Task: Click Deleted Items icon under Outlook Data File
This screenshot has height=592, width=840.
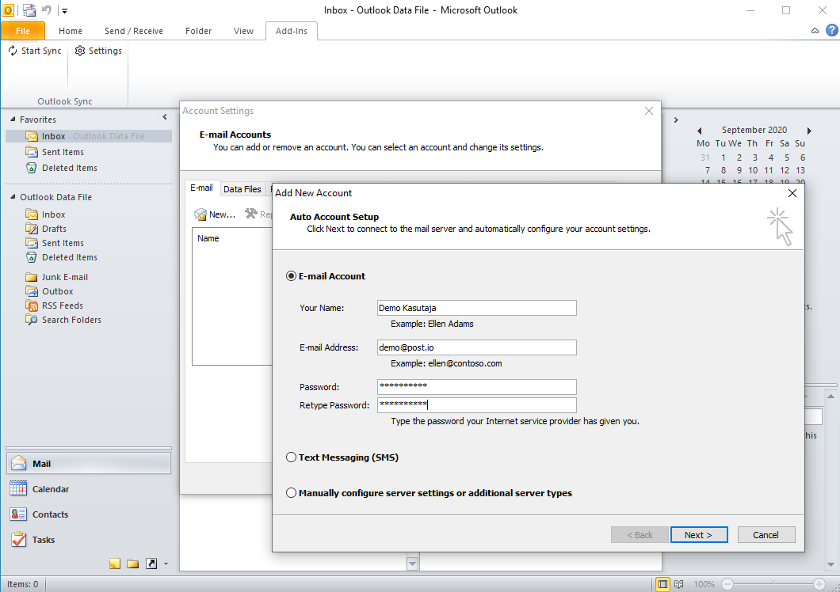Action: 32,257
